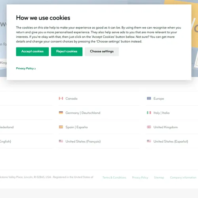Click the Canada flag icon
198x198 pixels.
pyautogui.click(x=61, y=98)
